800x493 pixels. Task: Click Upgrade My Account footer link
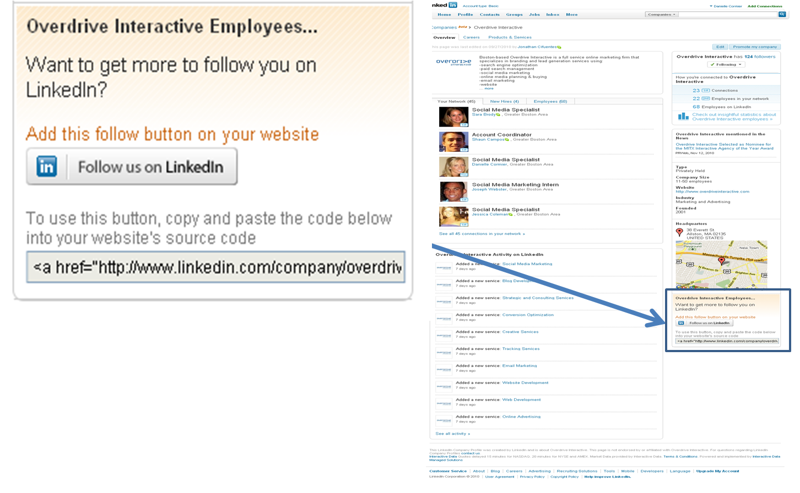click(x=717, y=471)
